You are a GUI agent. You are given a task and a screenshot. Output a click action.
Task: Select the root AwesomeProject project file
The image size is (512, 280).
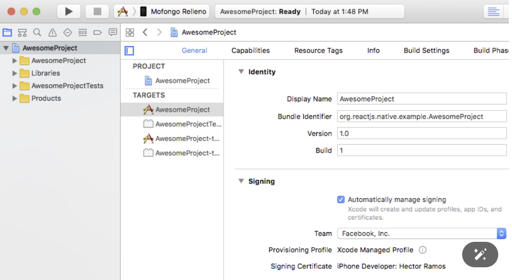(x=60, y=48)
